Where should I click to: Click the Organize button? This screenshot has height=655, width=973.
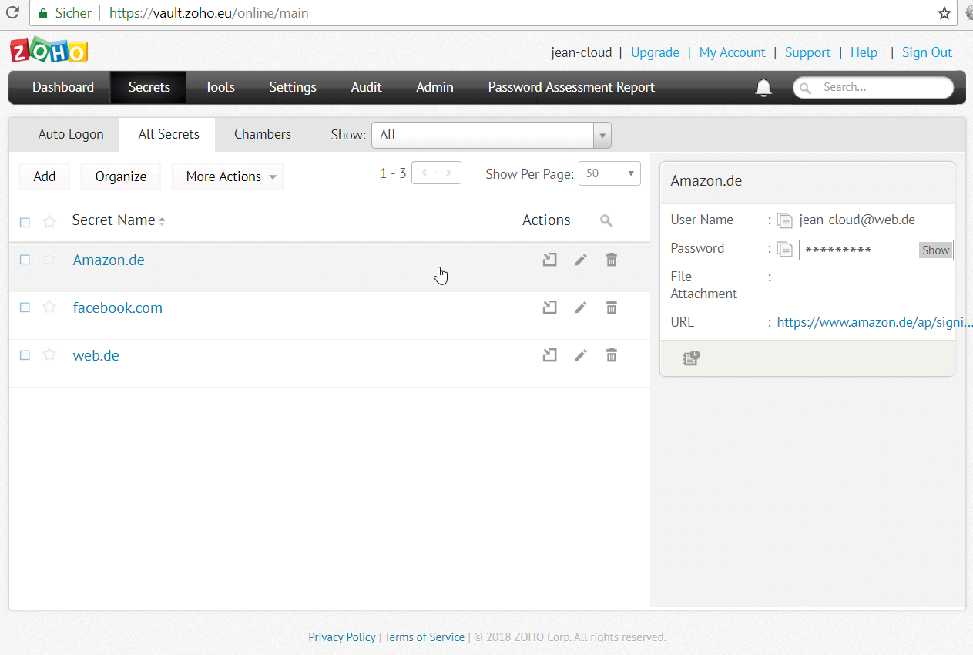(121, 176)
